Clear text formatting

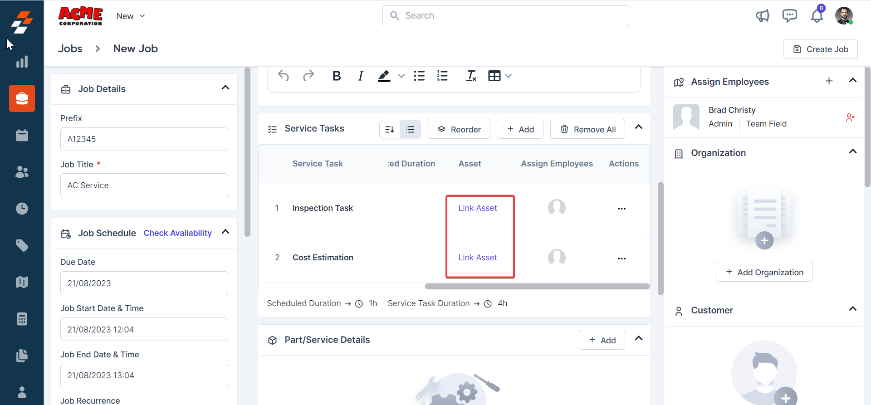pyautogui.click(x=471, y=76)
